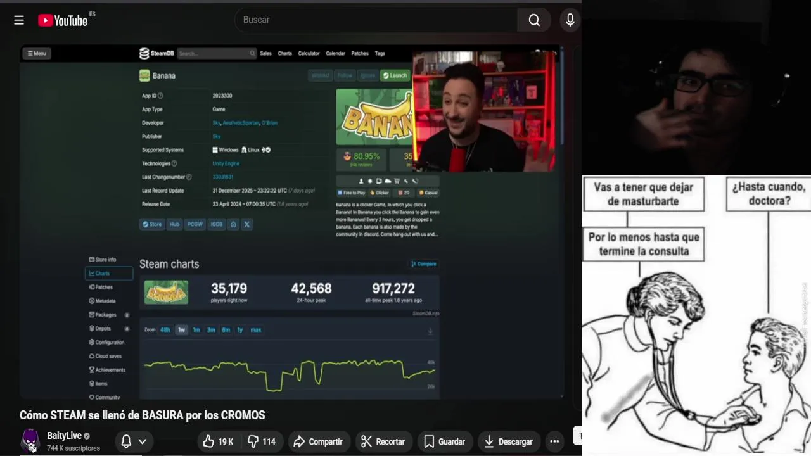Set chart zoom to 48h

coord(165,330)
